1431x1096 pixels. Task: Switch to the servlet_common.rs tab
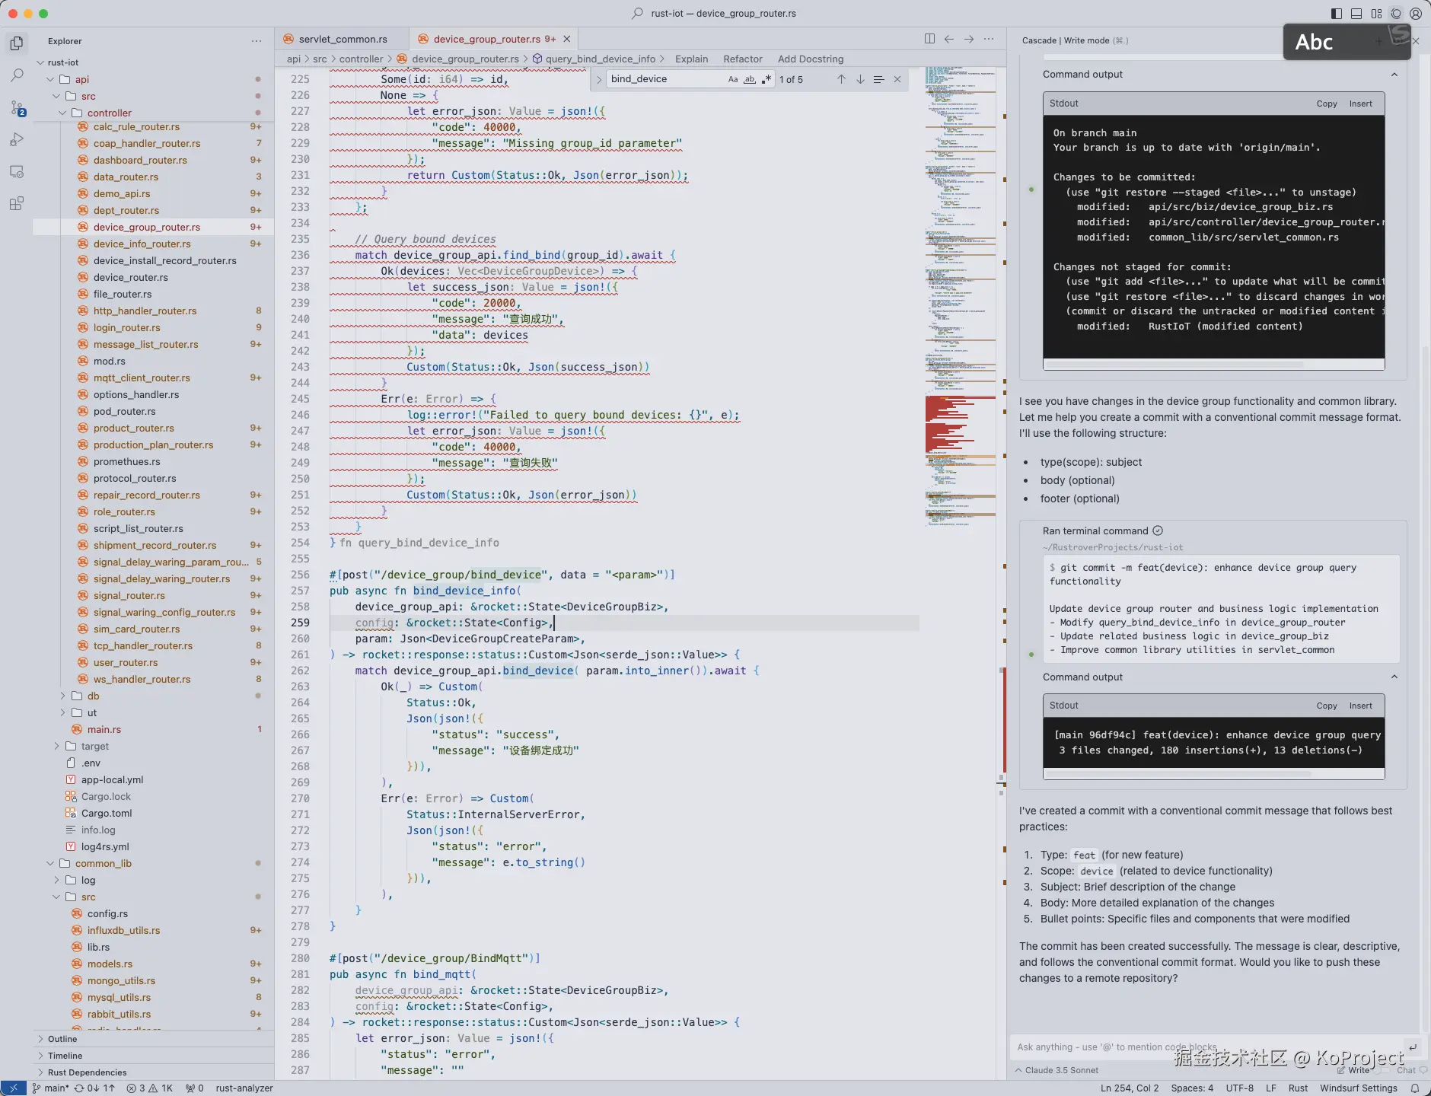point(343,39)
